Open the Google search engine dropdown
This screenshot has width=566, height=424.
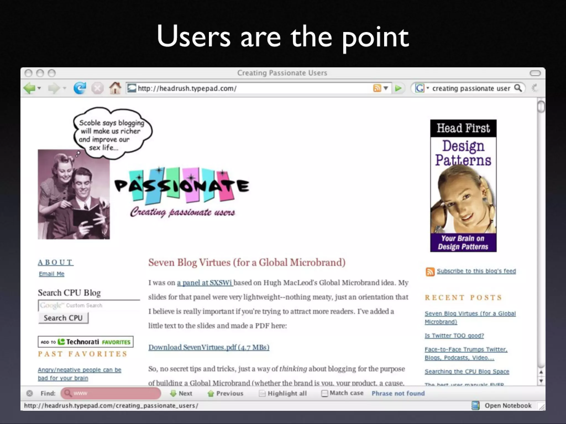pos(428,88)
